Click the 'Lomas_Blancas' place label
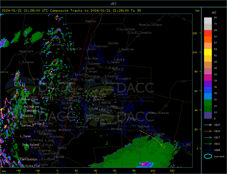227x174 pixels. click(x=159, y=113)
